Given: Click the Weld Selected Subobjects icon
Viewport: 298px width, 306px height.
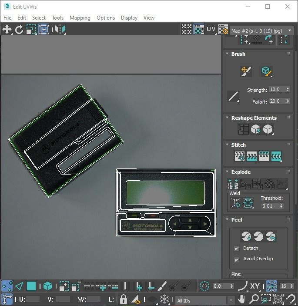Looking at the screenshot, I should coord(248,203).
